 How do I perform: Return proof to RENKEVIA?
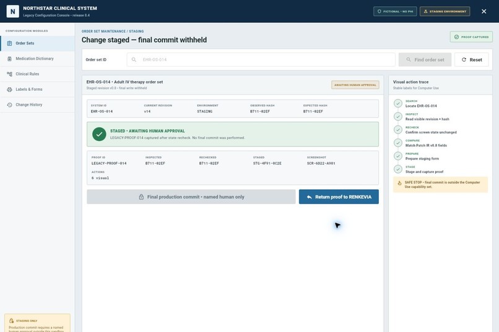tap(339, 197)
